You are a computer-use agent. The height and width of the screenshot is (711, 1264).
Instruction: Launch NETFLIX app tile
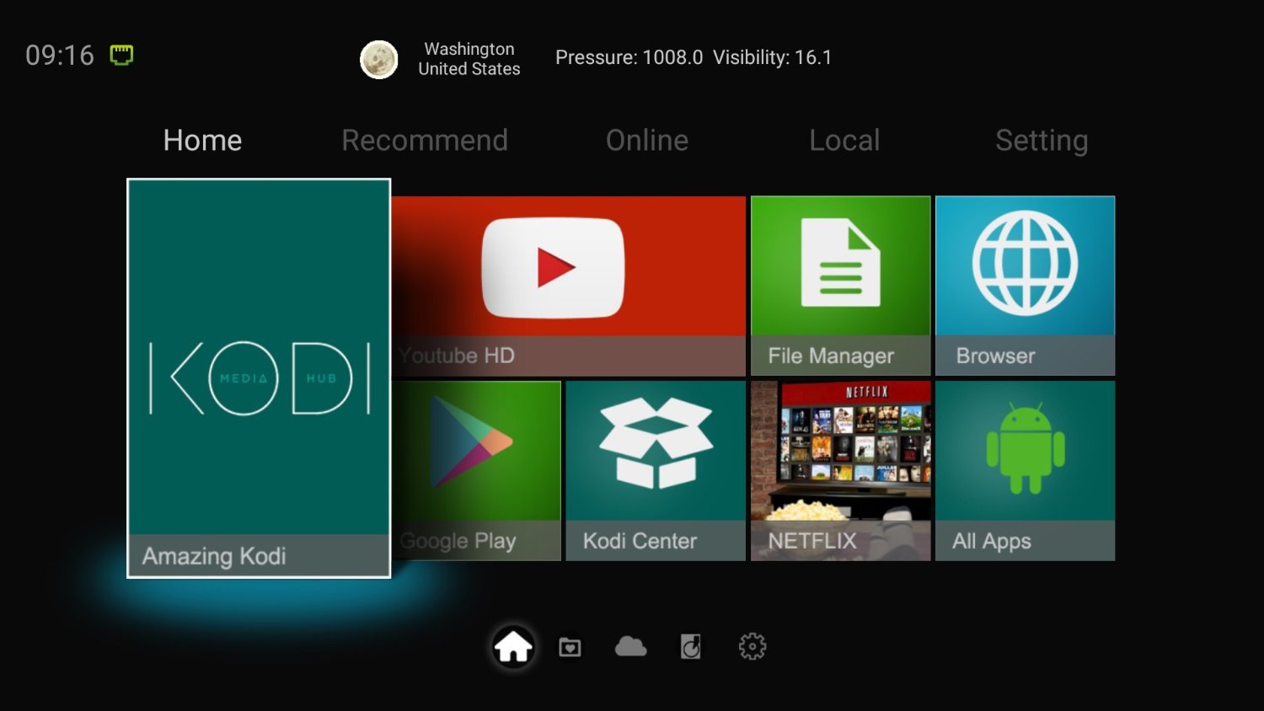coord(840,471)
